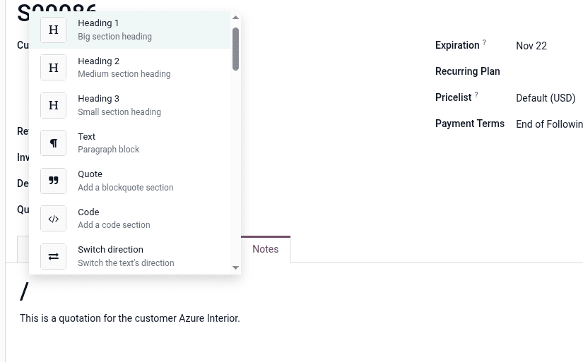Insert a Quote blockquote section
The height and width of the screenshot is (362, 583).
pyautogui.click(x=130, y=181)
